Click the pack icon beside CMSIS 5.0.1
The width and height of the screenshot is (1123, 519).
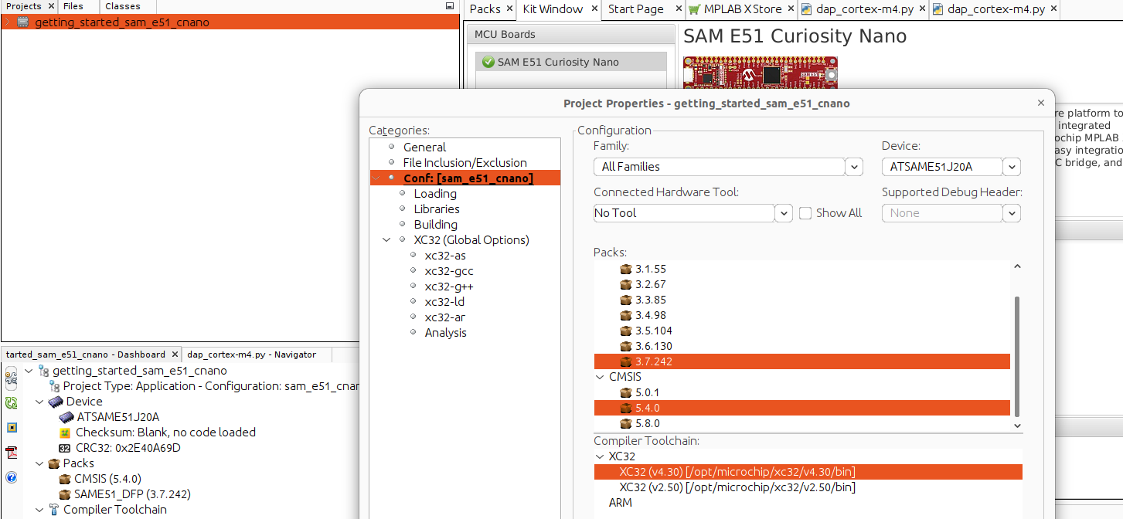point(626,392)
